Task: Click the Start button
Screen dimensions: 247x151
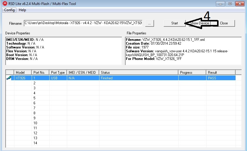Action: (175, 23)
